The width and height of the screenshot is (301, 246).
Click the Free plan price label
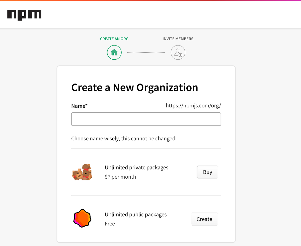click(110, 224)
